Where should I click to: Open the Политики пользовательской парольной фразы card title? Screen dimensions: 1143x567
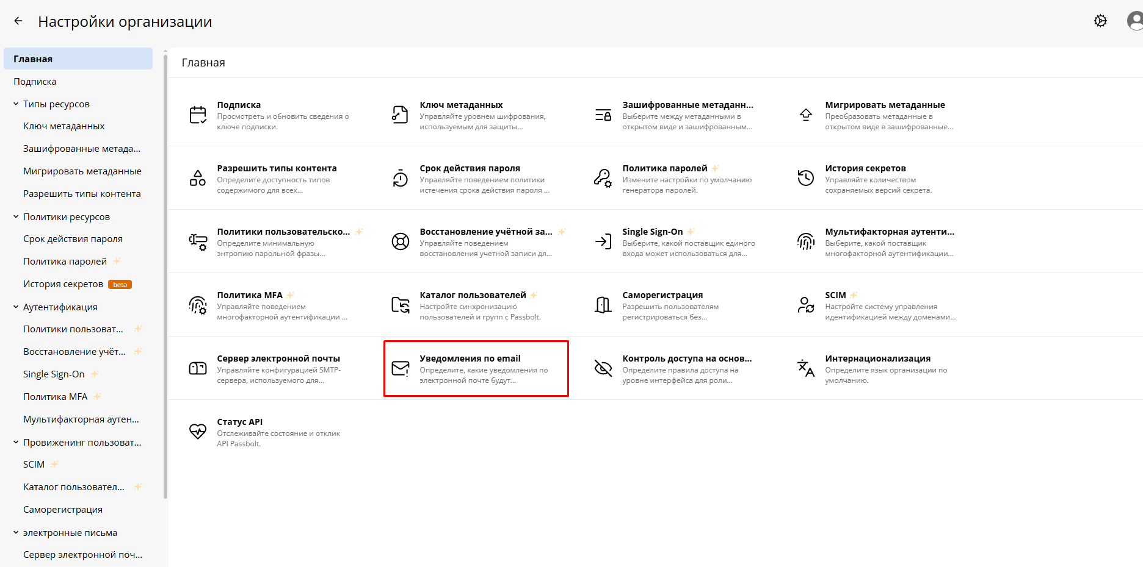(x=283, y=232)
